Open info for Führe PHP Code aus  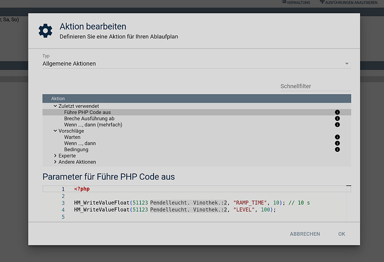coord(337,112)
